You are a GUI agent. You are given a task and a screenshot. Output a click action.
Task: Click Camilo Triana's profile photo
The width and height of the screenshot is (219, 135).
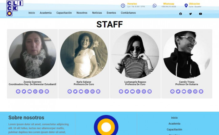[x=187, y=55]
